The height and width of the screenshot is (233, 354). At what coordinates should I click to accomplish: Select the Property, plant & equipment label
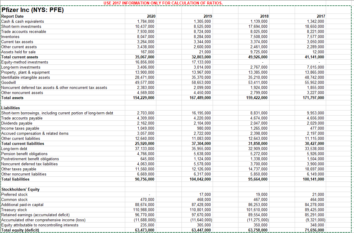25,72
